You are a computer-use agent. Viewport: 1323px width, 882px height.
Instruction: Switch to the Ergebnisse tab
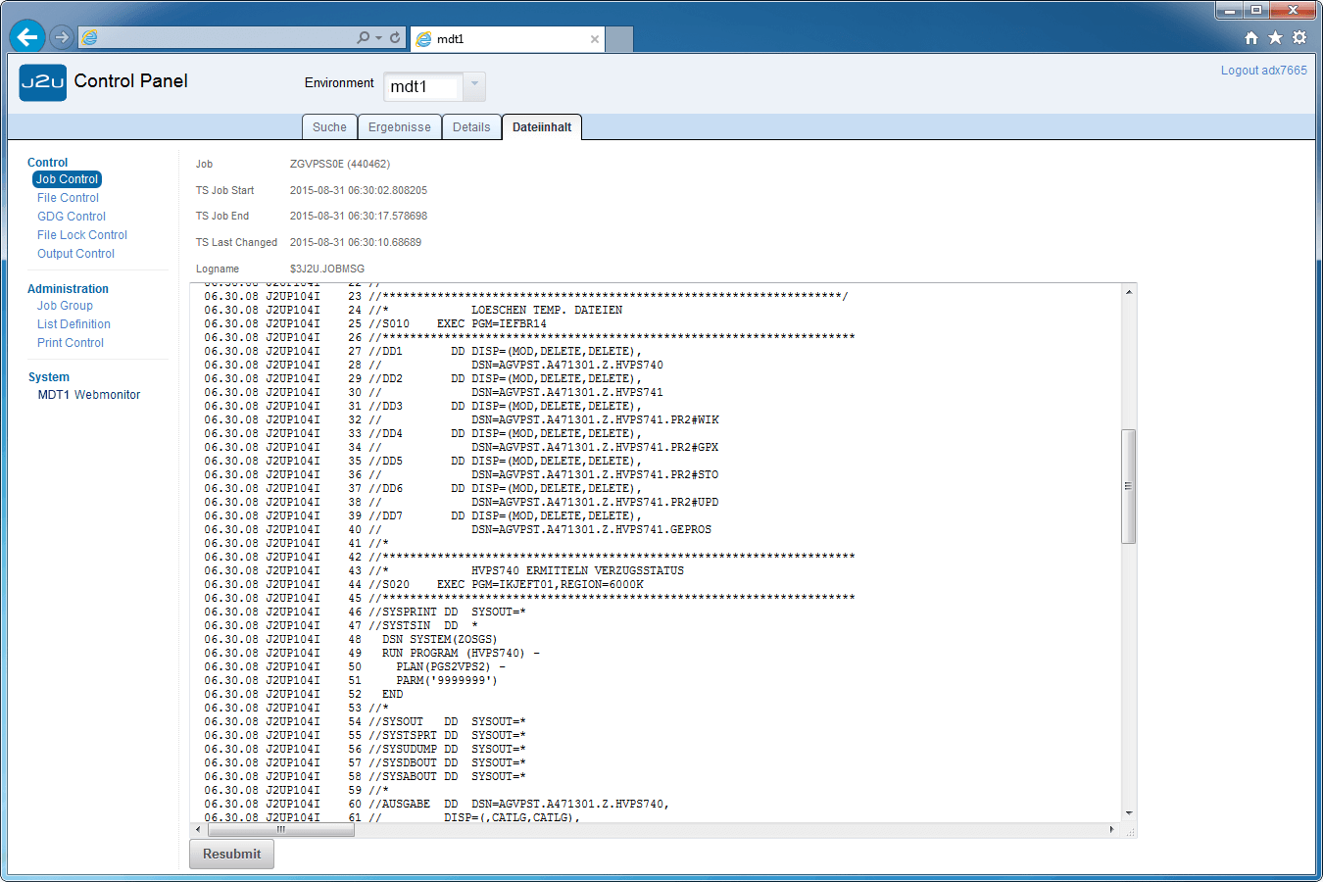pyautogui.click(x=399, y=127)
